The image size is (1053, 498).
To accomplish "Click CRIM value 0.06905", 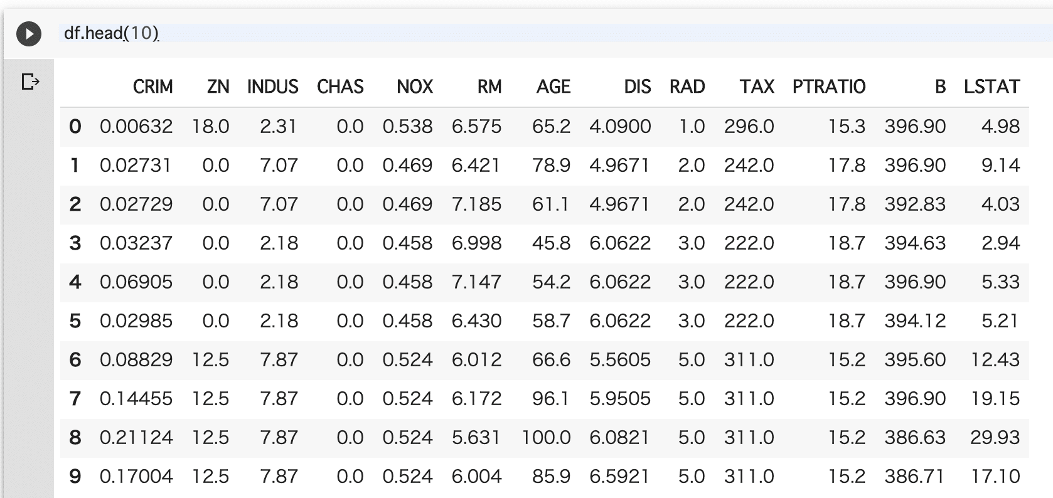I will pos(136,282).
